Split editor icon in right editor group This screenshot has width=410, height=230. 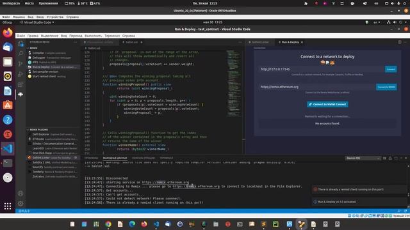click(x=400, y=42)
